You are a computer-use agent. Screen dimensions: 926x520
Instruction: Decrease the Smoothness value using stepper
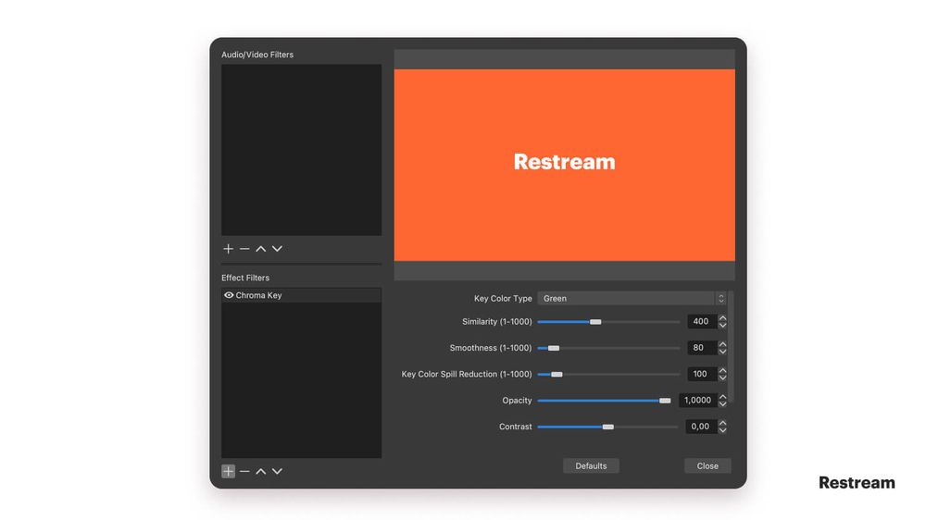click(722, 352)
